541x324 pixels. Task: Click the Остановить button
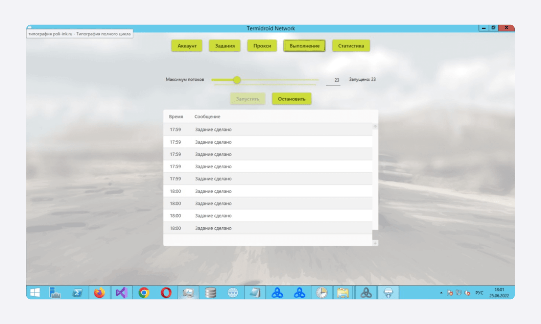click(x=291, y=99)
